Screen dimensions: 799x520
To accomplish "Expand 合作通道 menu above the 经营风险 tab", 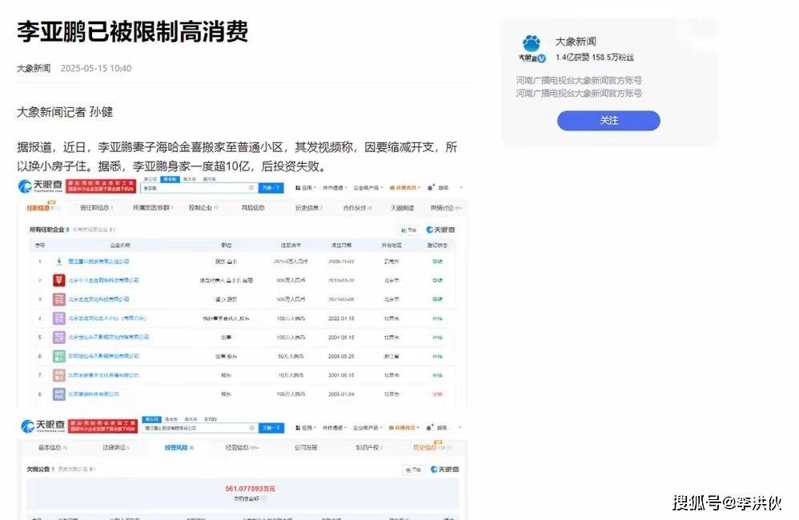I will (335, 428).
